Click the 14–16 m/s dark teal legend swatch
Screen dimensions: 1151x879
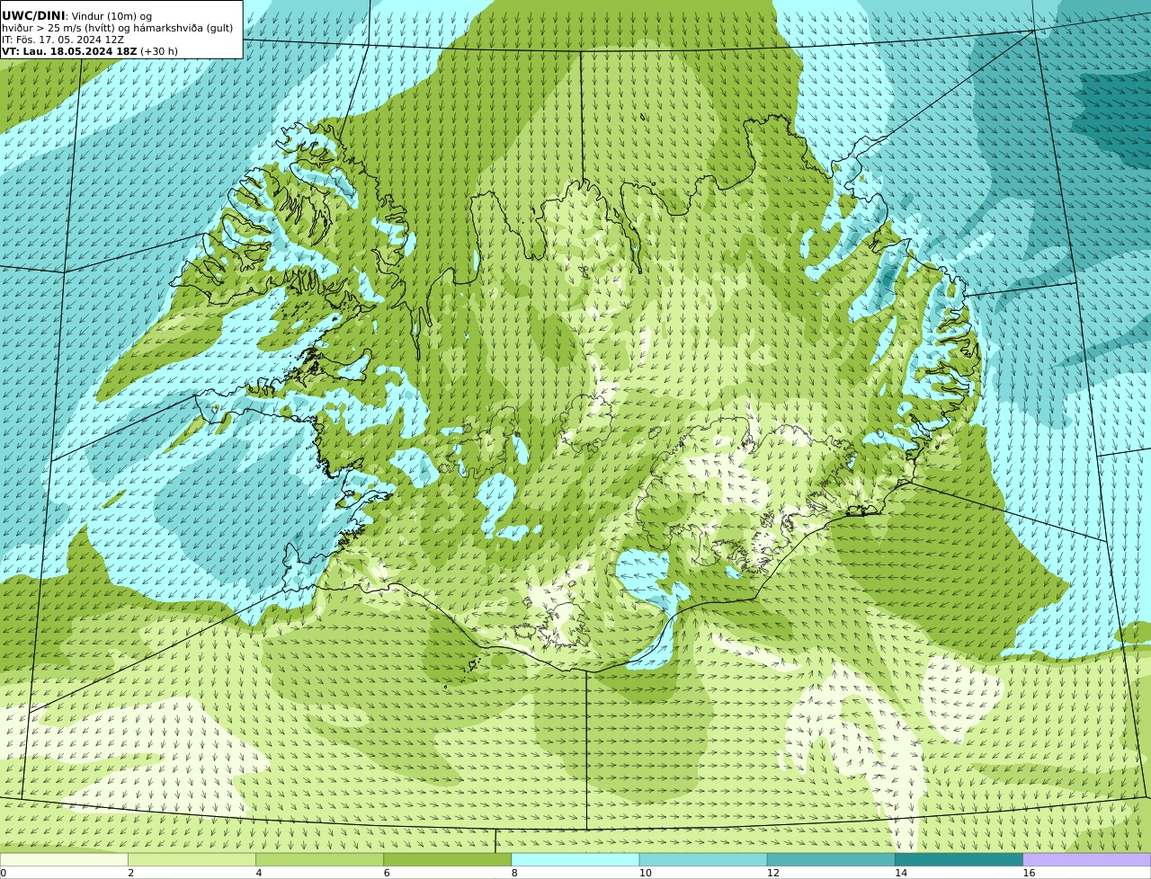pos(959,860)
